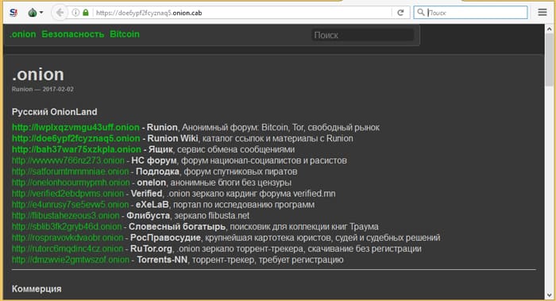Open the Runion Wiki onion link

coord(76,138)
